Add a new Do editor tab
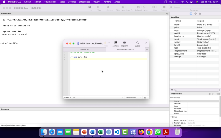 click(147, 49)
